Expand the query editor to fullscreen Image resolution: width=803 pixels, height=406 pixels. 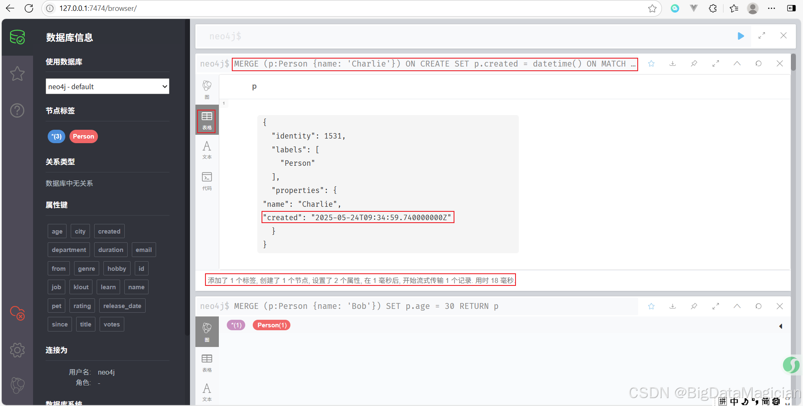[762, 36]
